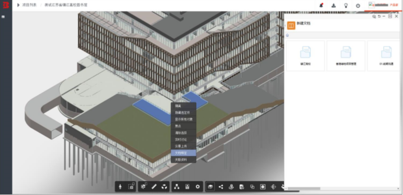This screenshot has width=403, height=195.
Task: Activate first-person walk figure tool
Action: click(120, 187)
